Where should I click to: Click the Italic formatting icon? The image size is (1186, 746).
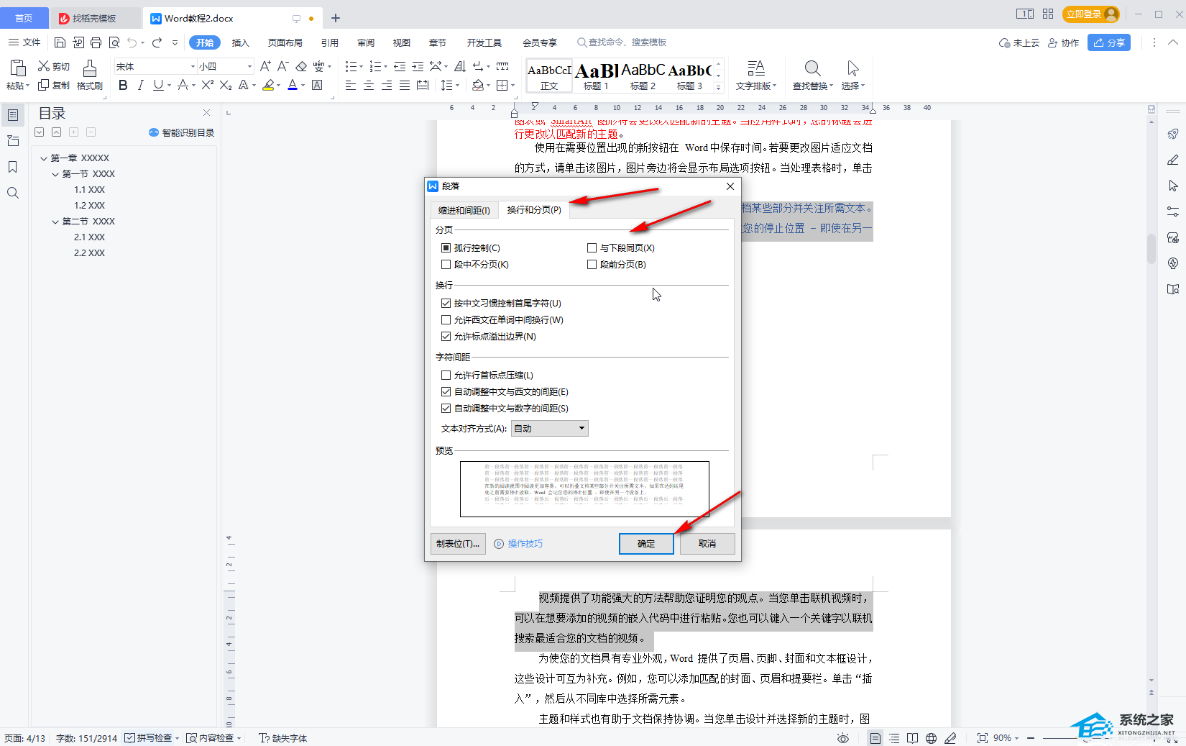tap(140, 86)
